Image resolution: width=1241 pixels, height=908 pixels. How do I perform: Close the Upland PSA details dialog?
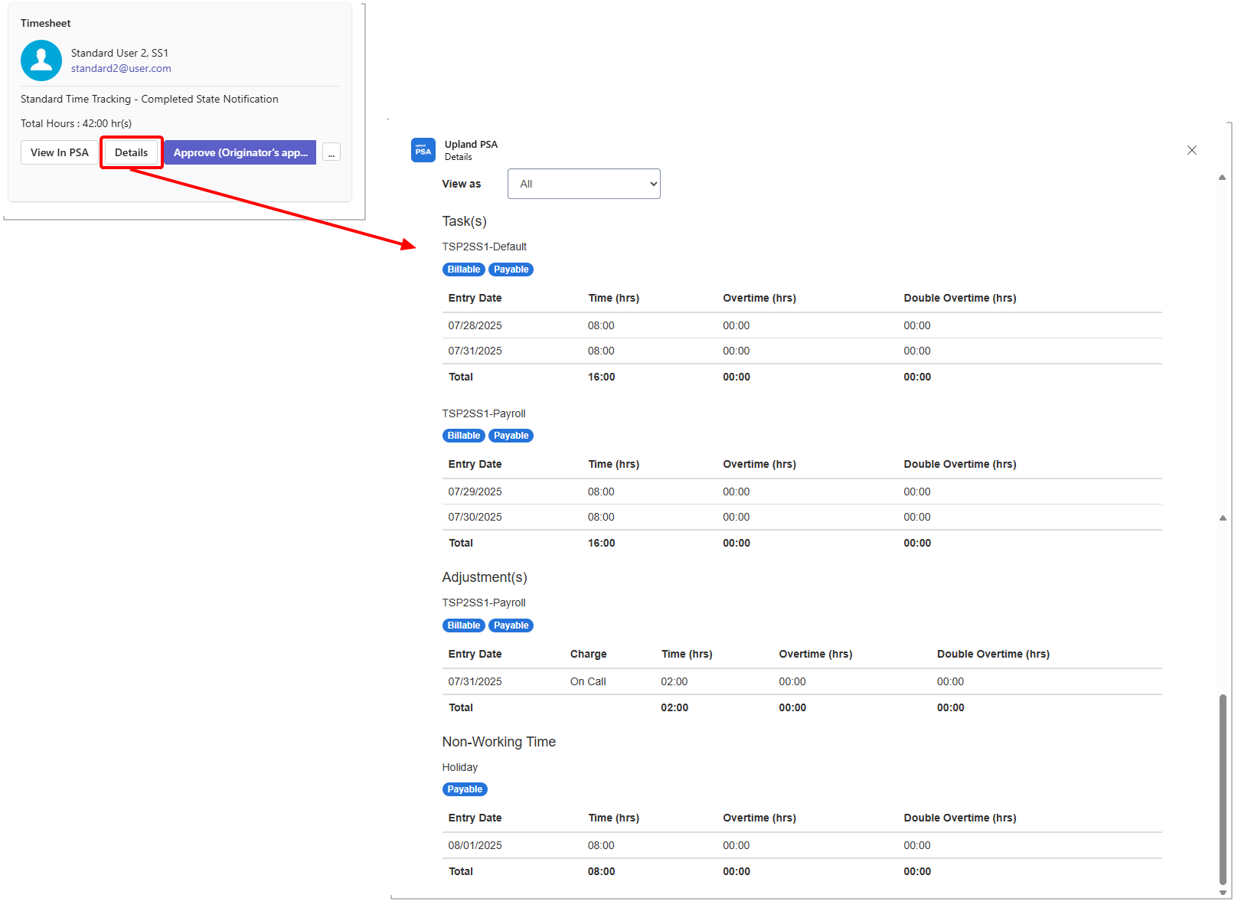tap(1192, 150)
